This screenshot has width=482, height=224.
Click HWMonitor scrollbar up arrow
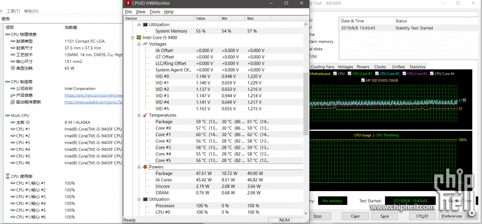pos(306,24)
